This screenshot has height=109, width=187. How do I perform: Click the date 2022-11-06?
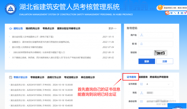point(108,42)
